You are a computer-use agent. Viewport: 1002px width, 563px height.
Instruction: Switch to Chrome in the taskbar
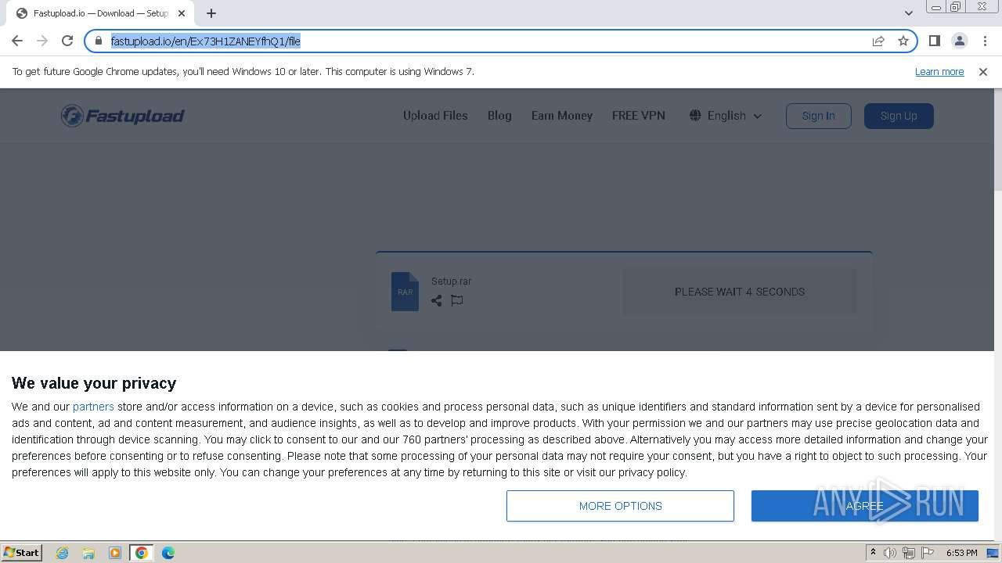[142, 553]
